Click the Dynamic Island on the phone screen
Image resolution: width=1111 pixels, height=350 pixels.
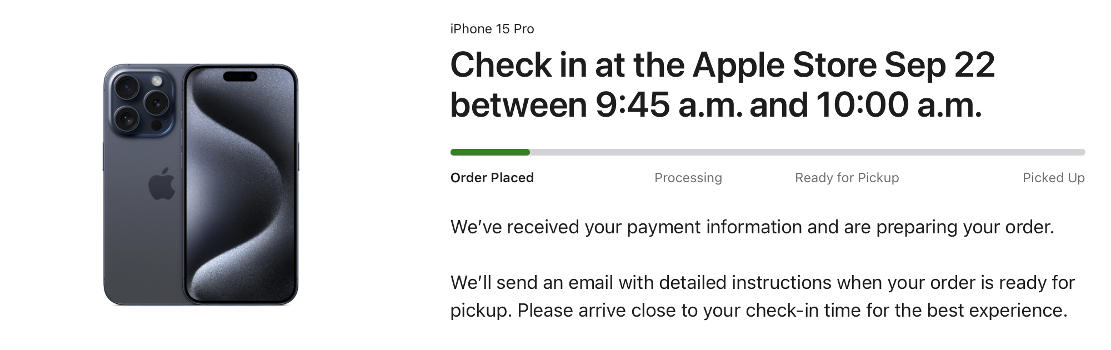(x=240, y=76)
